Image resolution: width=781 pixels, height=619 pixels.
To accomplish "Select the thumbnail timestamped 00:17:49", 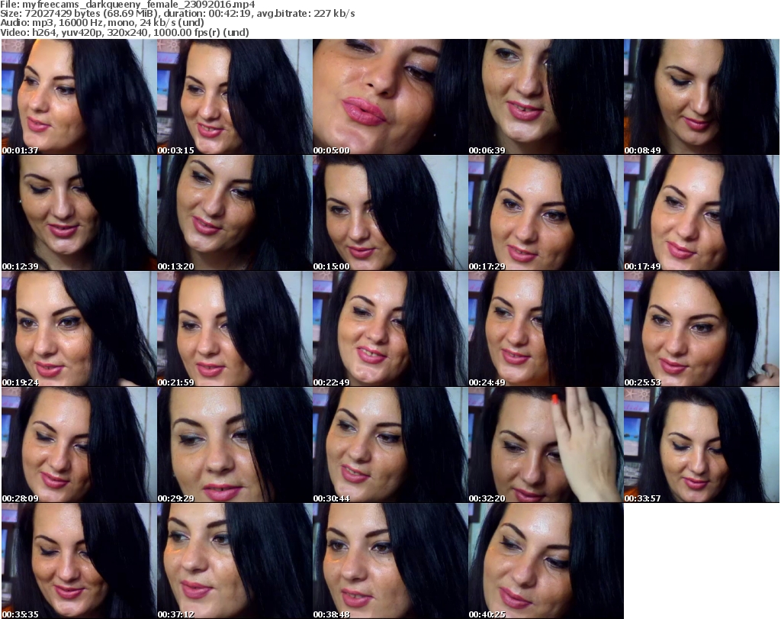I will tap(702, 213).
